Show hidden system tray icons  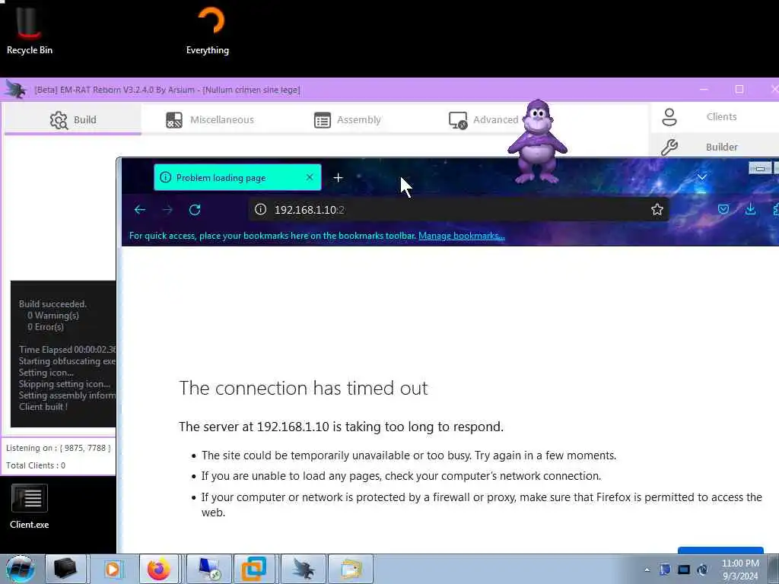click(647, 570)
